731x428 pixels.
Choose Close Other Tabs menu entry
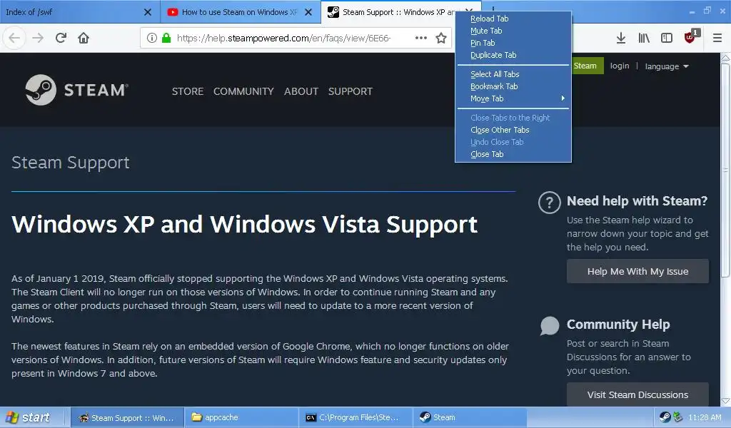(x=513, y=130)
